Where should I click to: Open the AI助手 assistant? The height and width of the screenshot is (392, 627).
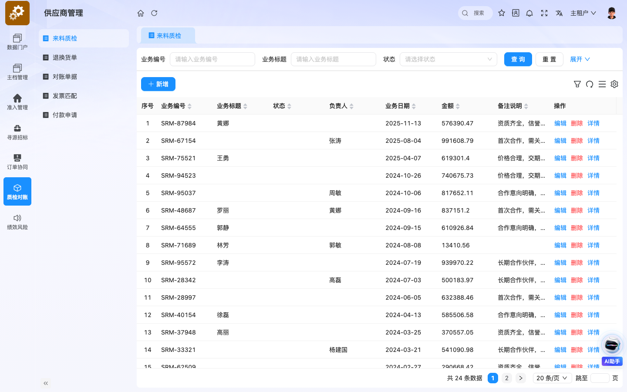tap(612, 350)
